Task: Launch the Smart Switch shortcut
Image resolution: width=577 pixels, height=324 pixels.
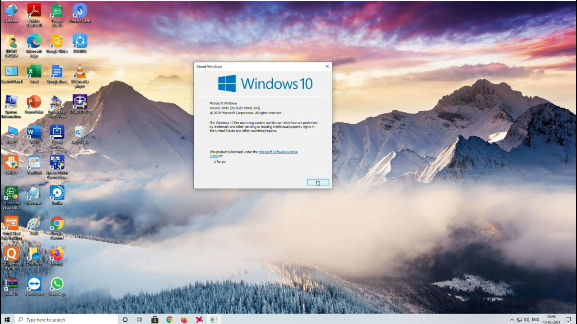Action: click(x=80, y=13)
